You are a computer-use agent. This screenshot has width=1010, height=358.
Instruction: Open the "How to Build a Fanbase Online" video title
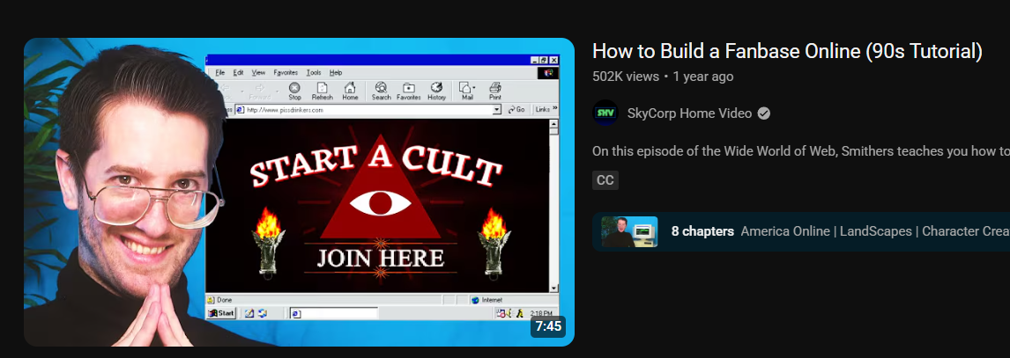point(787,51)
